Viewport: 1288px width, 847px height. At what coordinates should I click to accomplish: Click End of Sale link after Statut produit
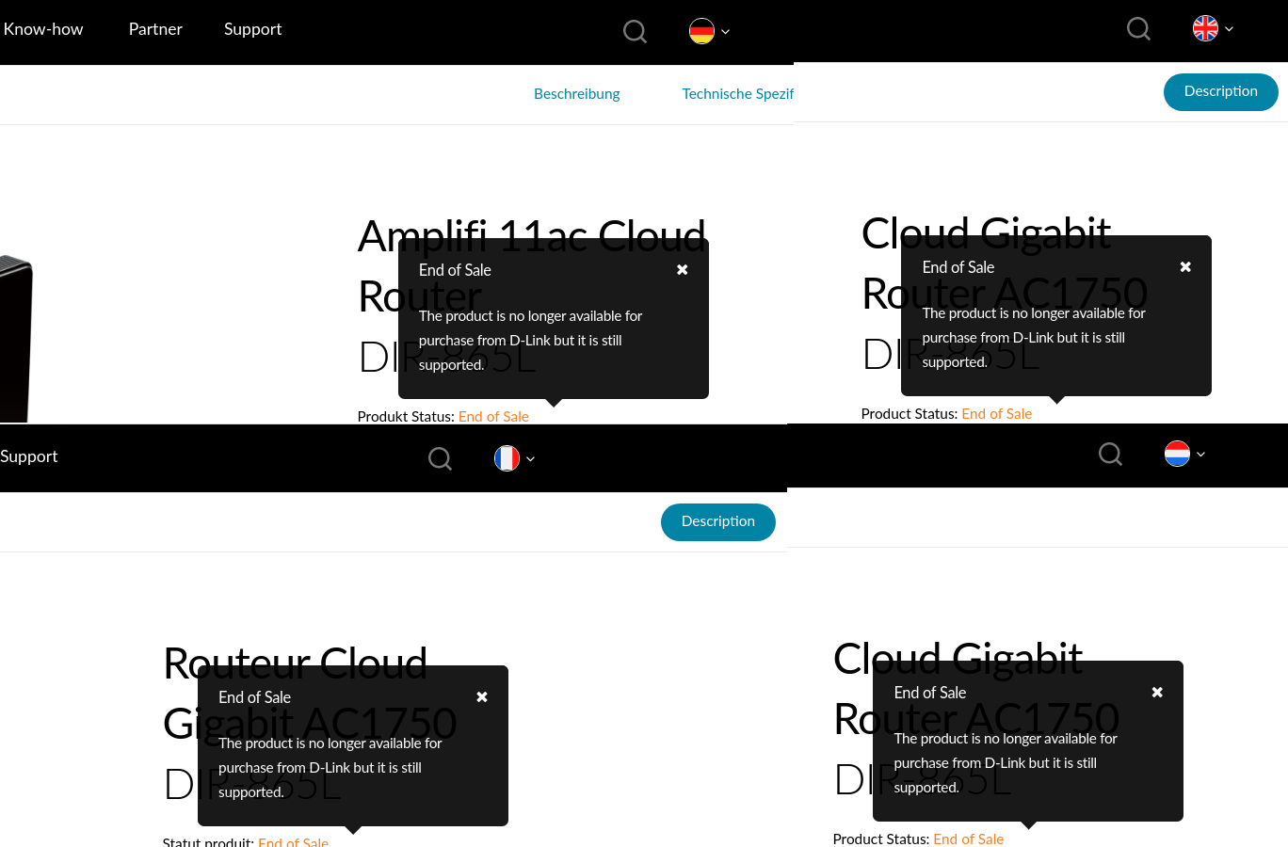(294, 841)
